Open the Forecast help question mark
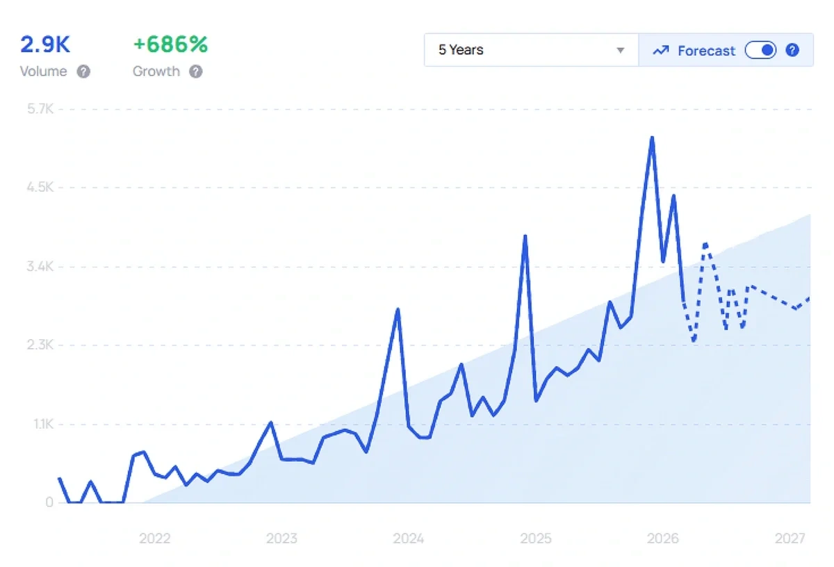This screenshot has width=834, height=567. (x=792, y=50)
